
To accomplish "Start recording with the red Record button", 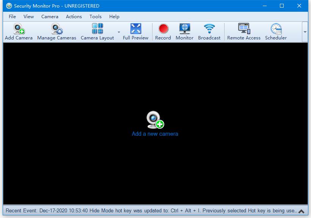I will 163,32.
